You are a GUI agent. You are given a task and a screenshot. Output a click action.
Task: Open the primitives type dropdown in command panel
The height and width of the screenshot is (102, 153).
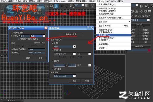coord(141,20)
